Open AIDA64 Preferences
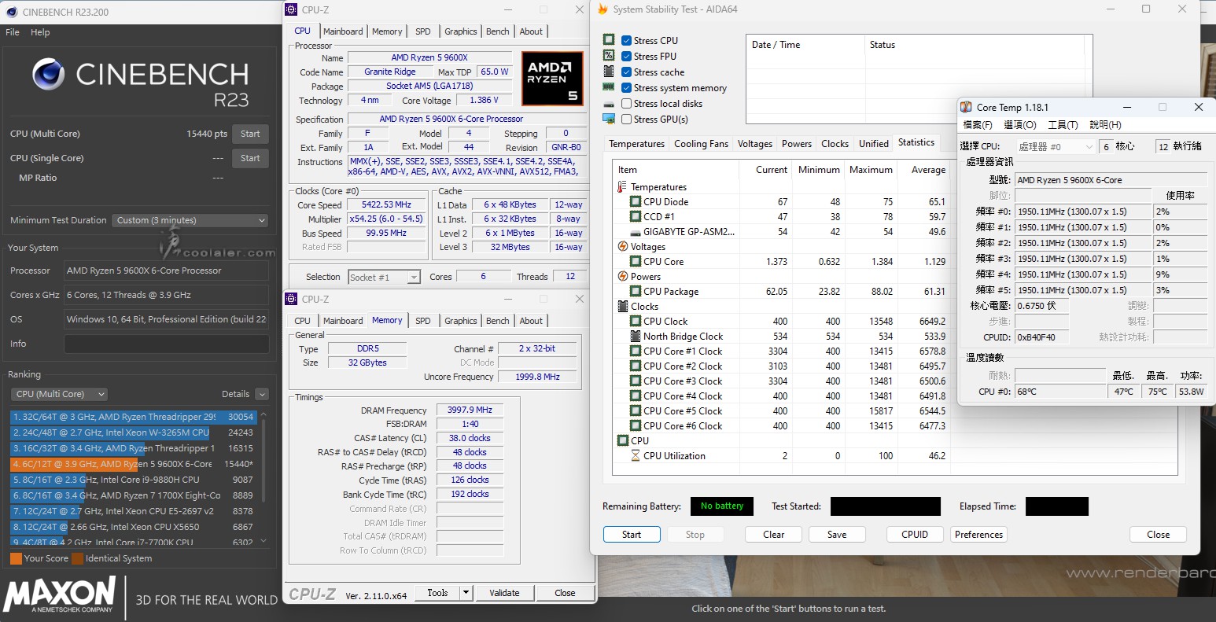The width and height of the screenshot is (1216, 622). point(978,535)
